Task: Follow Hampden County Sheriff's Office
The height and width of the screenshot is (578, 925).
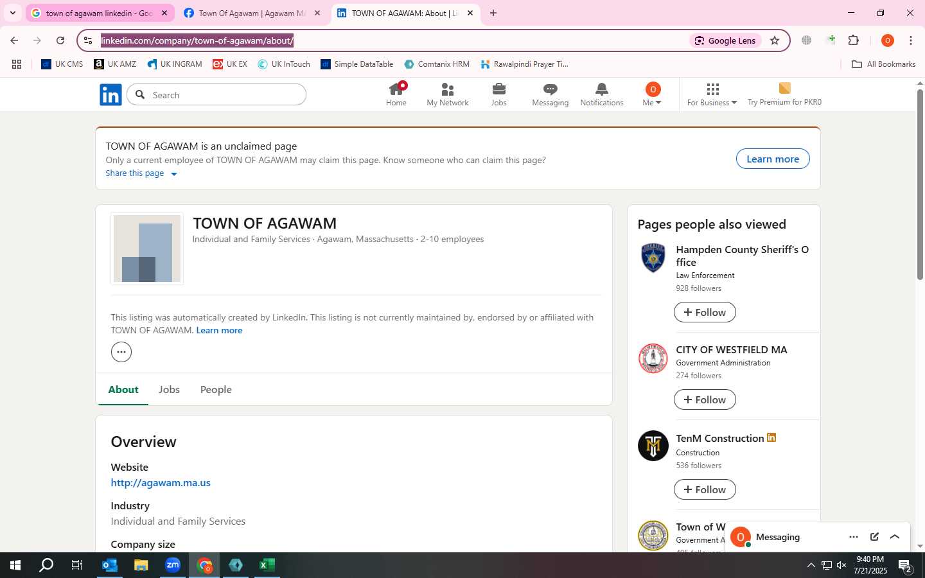Action: pos(705,312)
